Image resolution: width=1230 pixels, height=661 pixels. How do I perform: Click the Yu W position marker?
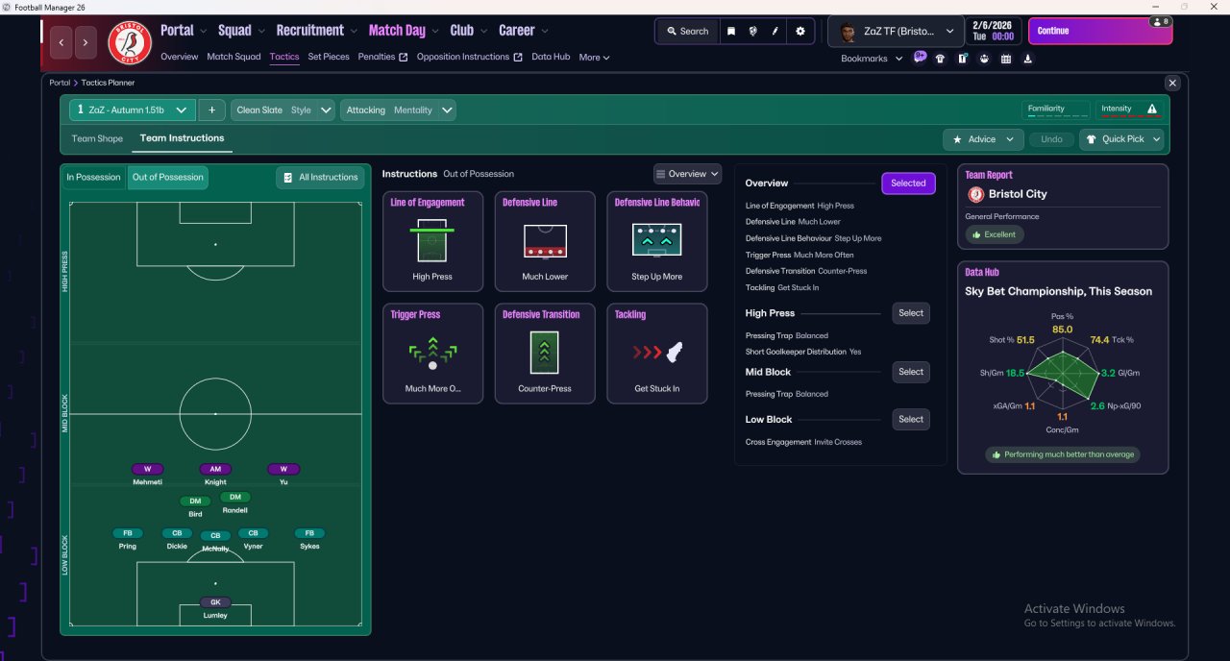click(283, 469)
